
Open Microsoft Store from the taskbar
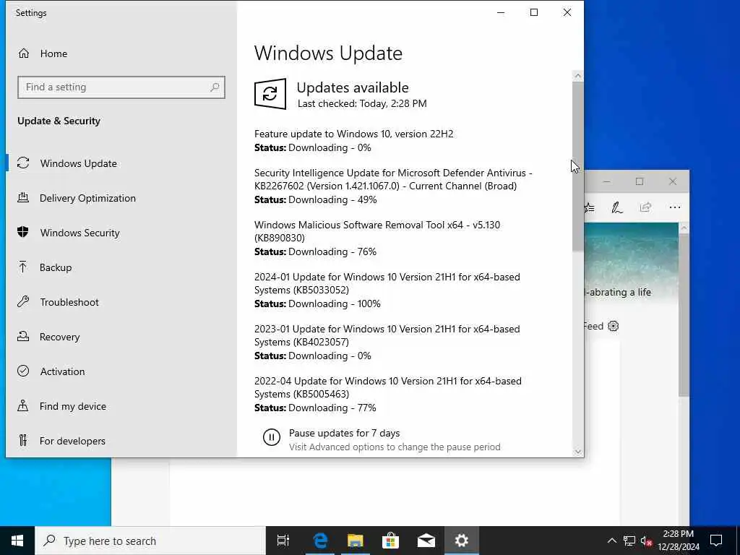(390, 541)
